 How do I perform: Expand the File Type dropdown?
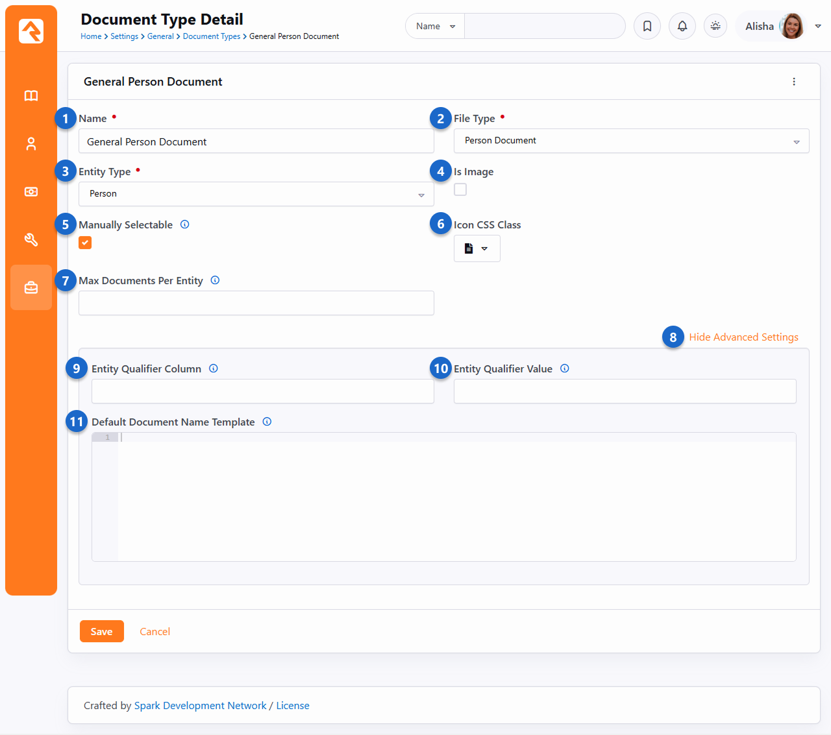631,141
